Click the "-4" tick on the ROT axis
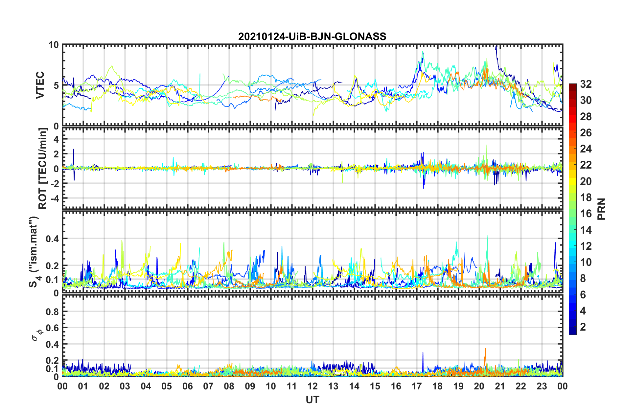 (55, 198)
